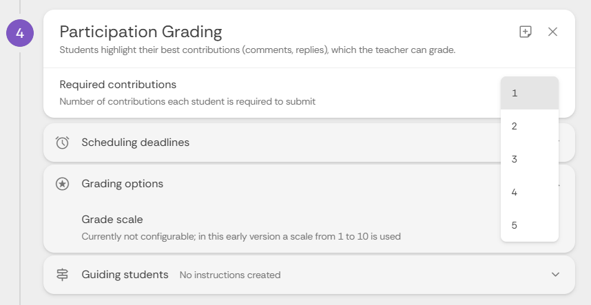Open the Scheduling deadlines section

[x=309, y=143]
